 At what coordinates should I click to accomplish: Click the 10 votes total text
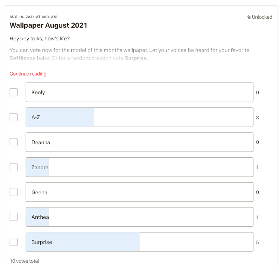[x=24, y=261]
